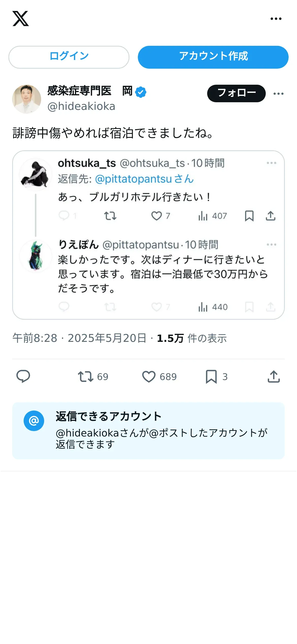
Task: Click the X logo icon
Action: 21,19
